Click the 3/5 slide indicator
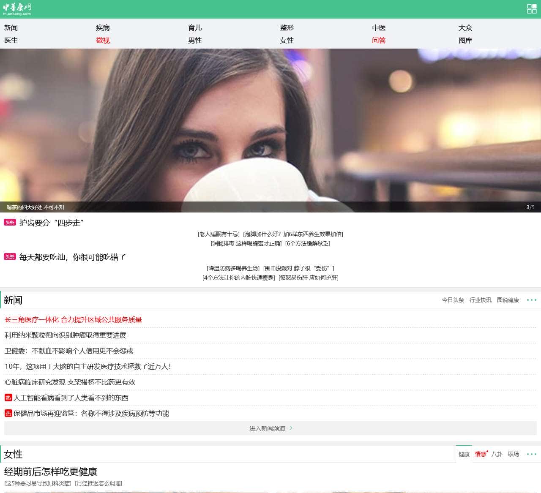The image size is (541, 493). [530, 207]
